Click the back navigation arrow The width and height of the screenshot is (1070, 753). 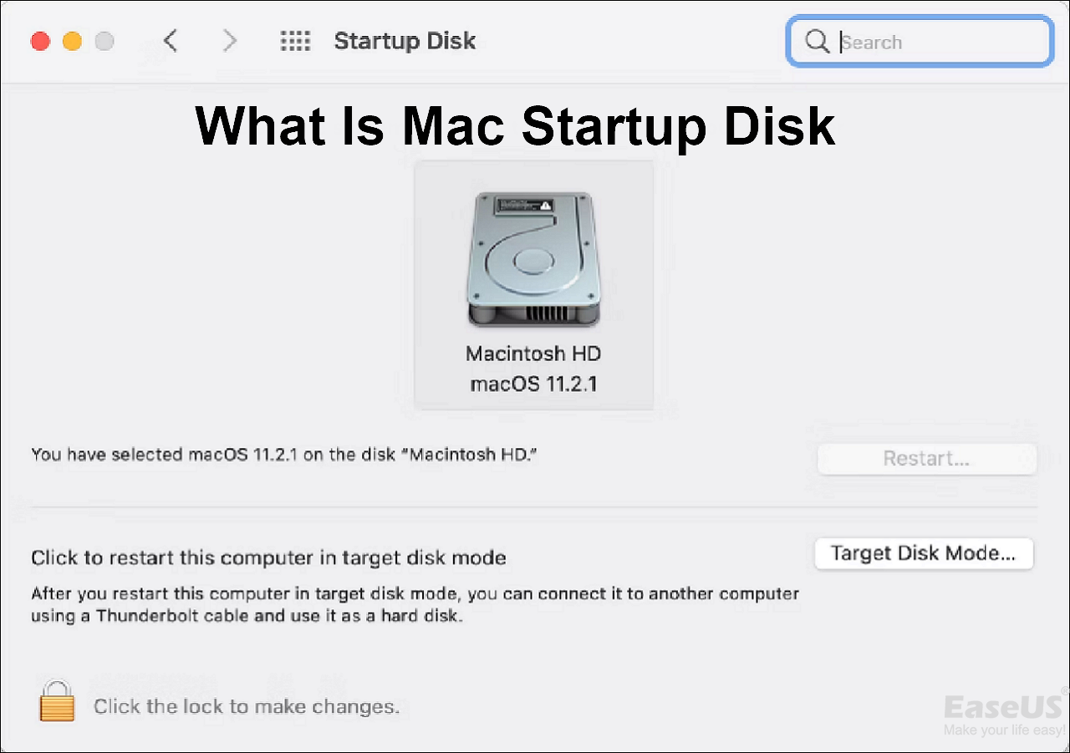pos(170,40)
